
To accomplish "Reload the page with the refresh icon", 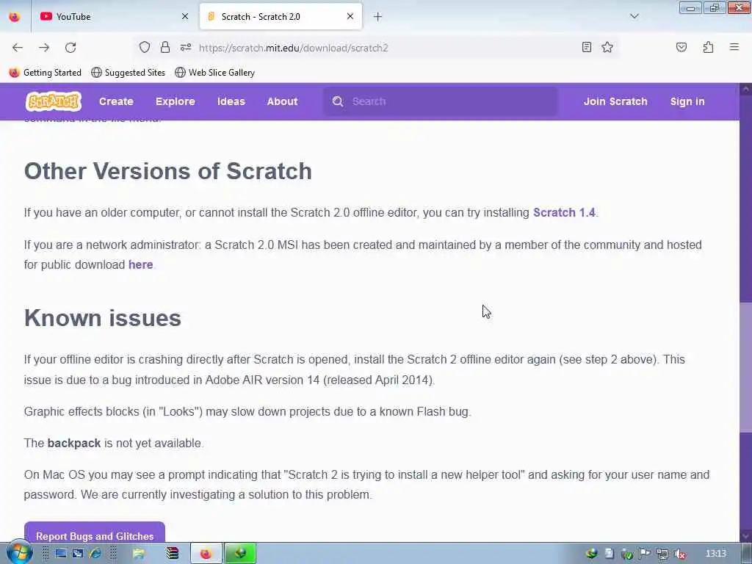I will 70,48.
